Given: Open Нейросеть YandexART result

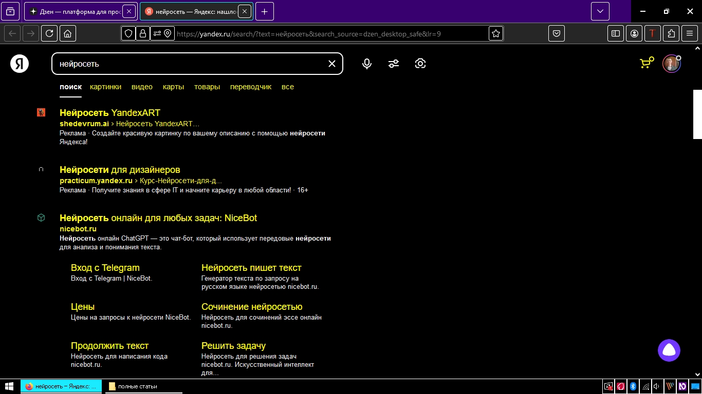Looking at the screenshot, I should pyautogui.click(x=110, y=113).
